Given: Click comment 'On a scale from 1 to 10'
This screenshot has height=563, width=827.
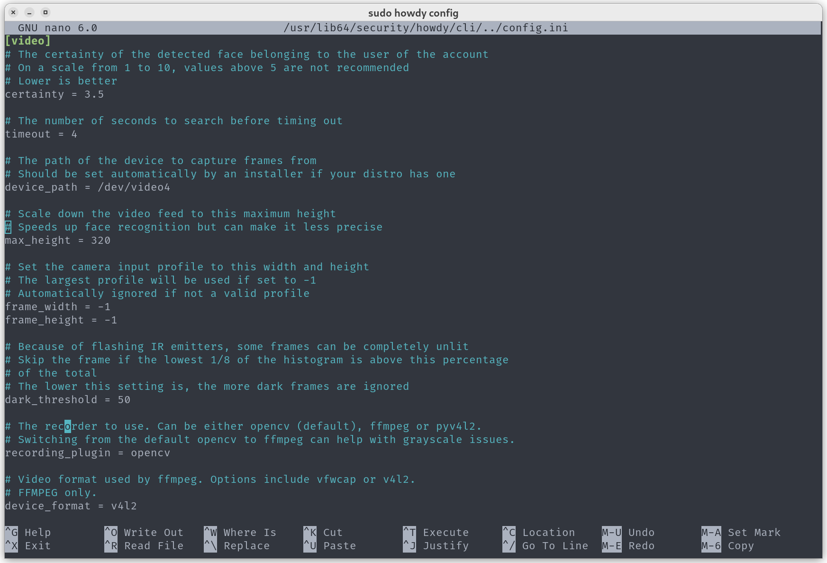Looking at the screenshot, I should click(207, 68).
